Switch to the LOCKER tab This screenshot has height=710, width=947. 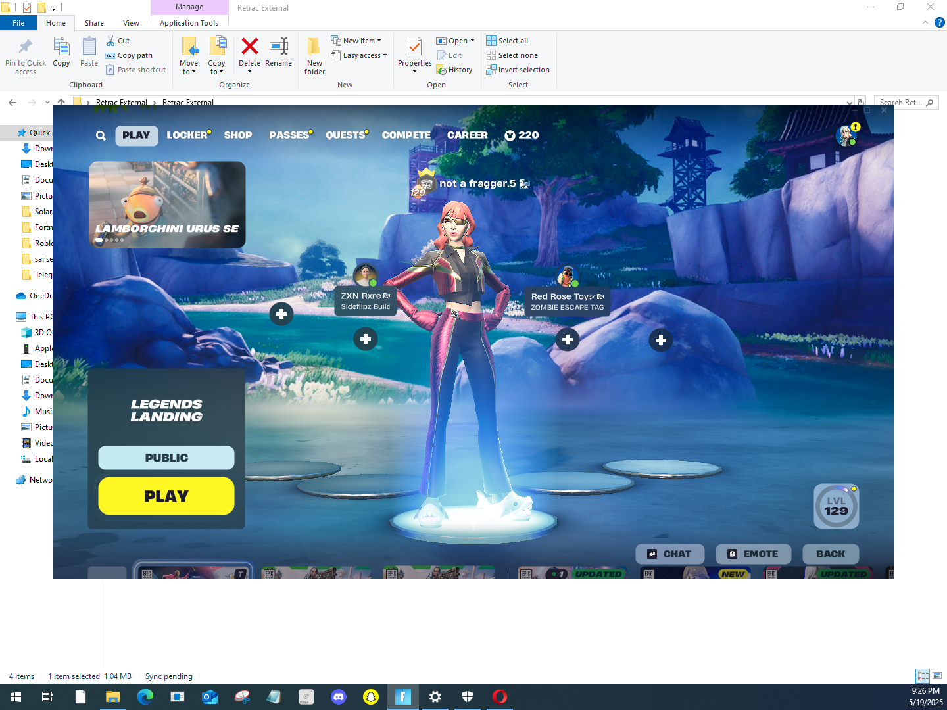point(189,135)
